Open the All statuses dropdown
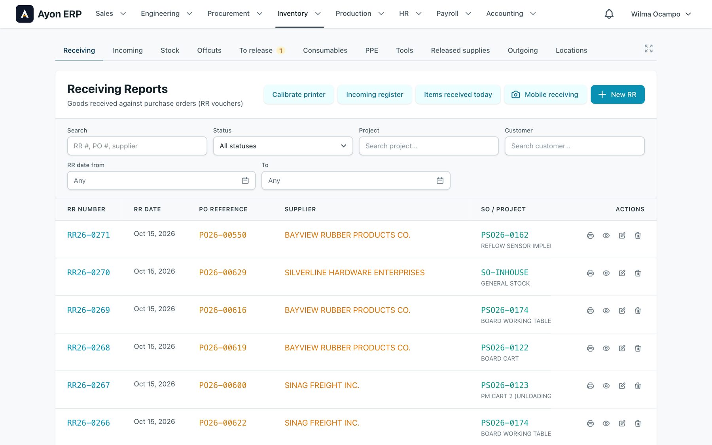The image size is (712, 445). coord(283,146)
